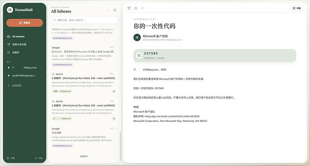
Task: Star the open email message
Action: tap(136, 8)
